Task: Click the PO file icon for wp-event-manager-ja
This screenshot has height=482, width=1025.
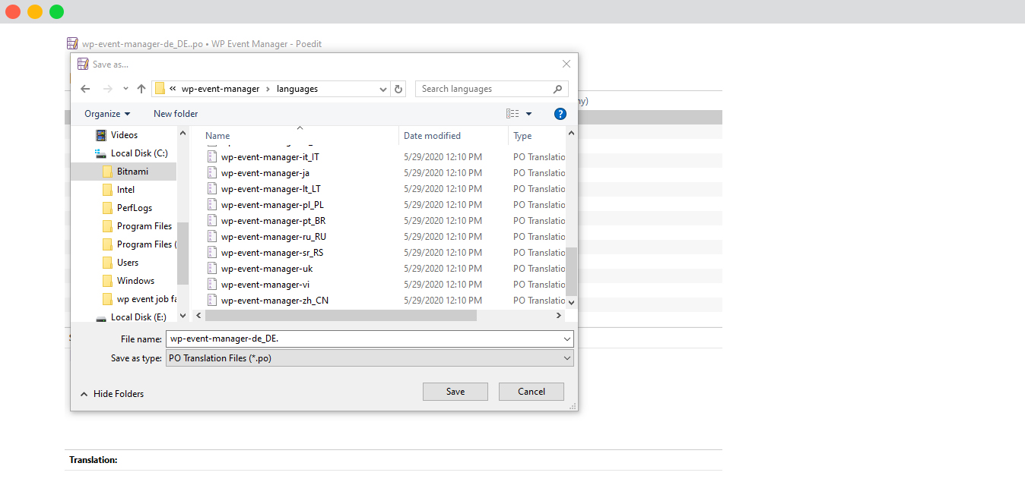Action: [x=212, y=173]
